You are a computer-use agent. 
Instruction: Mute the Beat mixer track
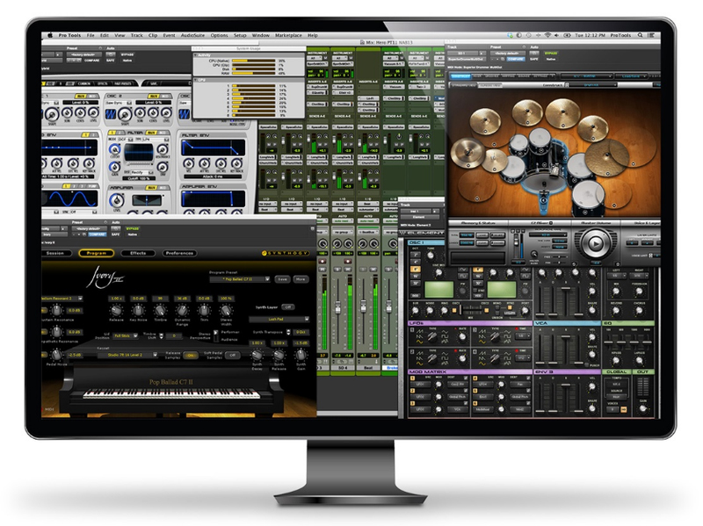click(x=372, y=270)
